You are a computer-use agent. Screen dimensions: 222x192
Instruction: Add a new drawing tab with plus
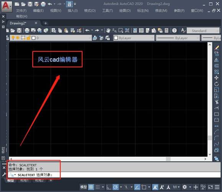(46, 23)
